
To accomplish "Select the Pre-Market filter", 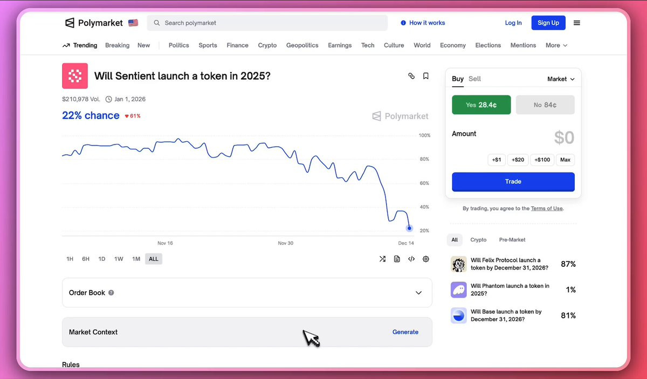I will tap(512, 240).
